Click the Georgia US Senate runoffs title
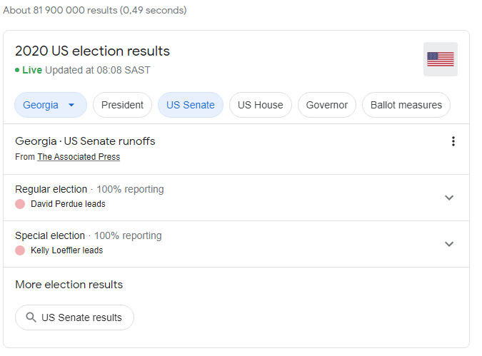 tap(85, 141)
